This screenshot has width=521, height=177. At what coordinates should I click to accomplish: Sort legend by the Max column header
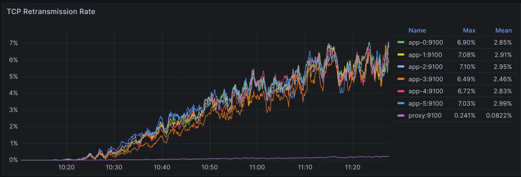(469, 31)
